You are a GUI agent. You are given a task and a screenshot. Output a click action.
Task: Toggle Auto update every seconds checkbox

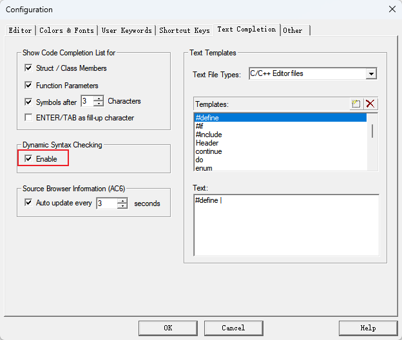28,203
